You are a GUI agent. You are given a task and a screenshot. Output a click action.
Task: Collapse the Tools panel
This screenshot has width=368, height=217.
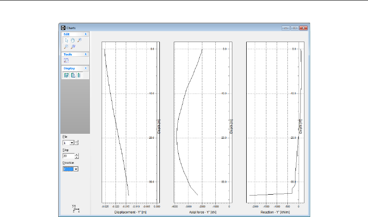[86, 54]
